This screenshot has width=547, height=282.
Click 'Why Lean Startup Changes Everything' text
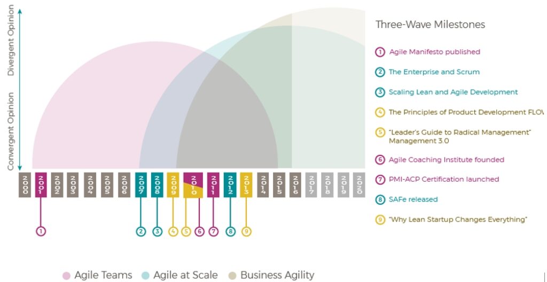coord(458,220)
